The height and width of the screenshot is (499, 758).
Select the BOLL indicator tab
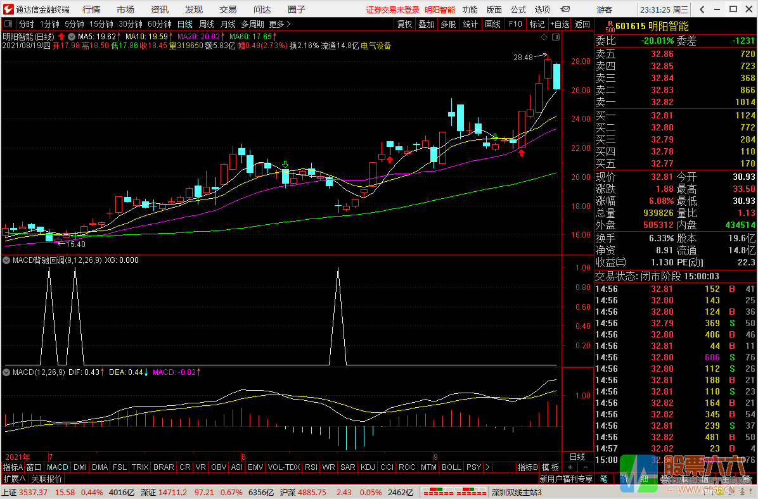(x=451, y=467)
